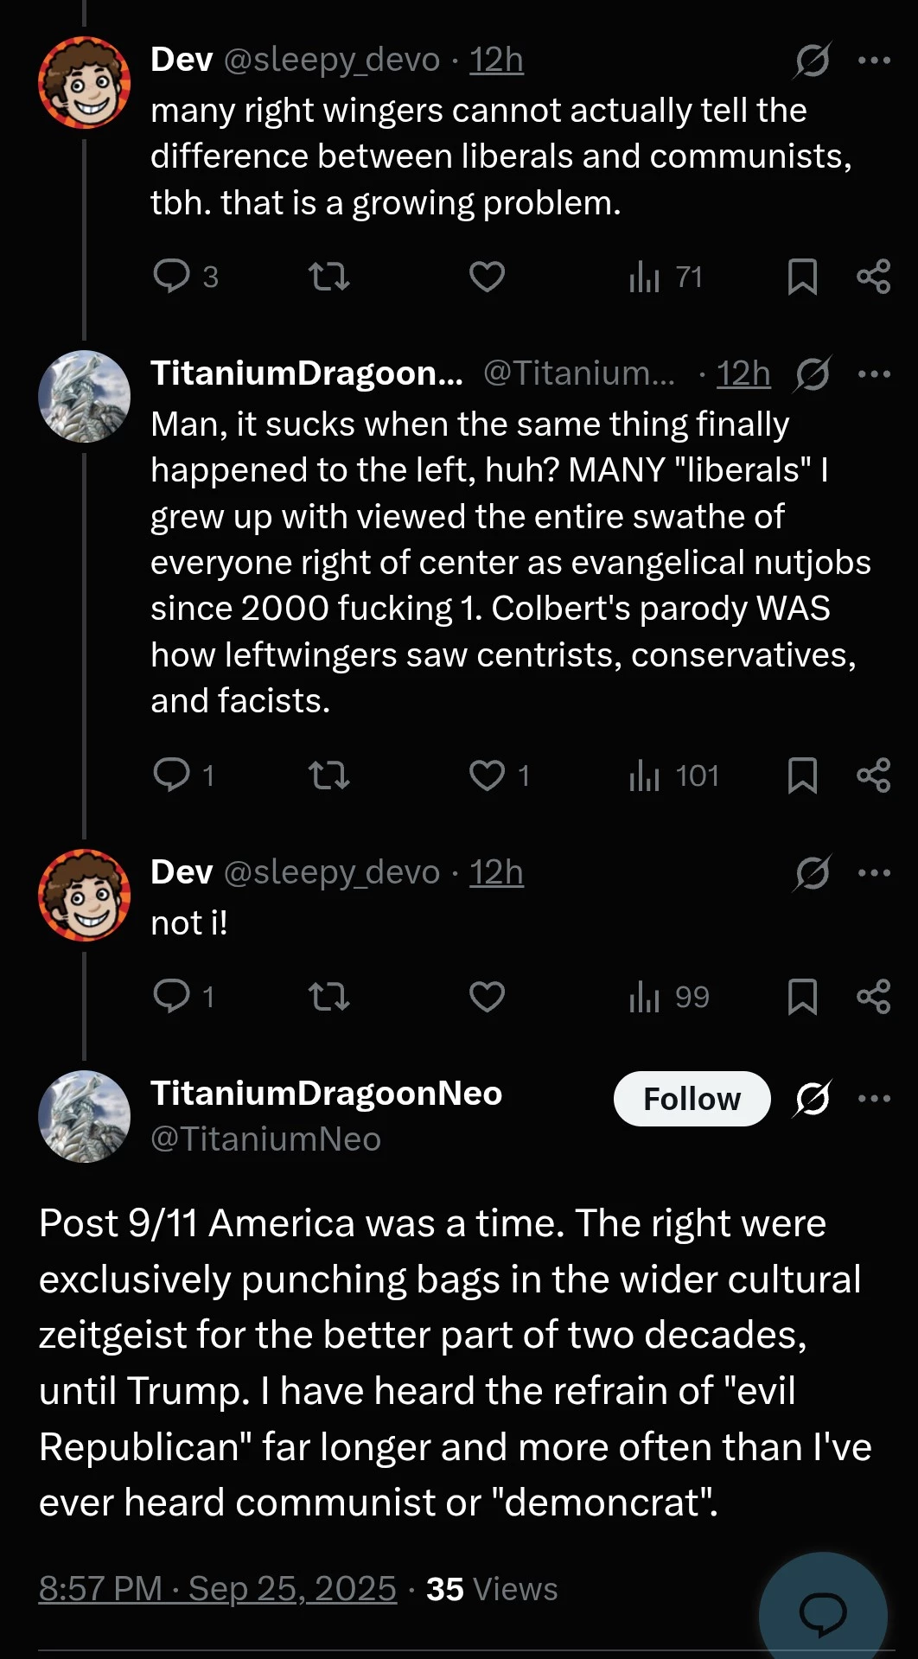Bookmark the 'not i!' tweet
This screenshot has height=1659, width=918.
click(x=802, y=997)
